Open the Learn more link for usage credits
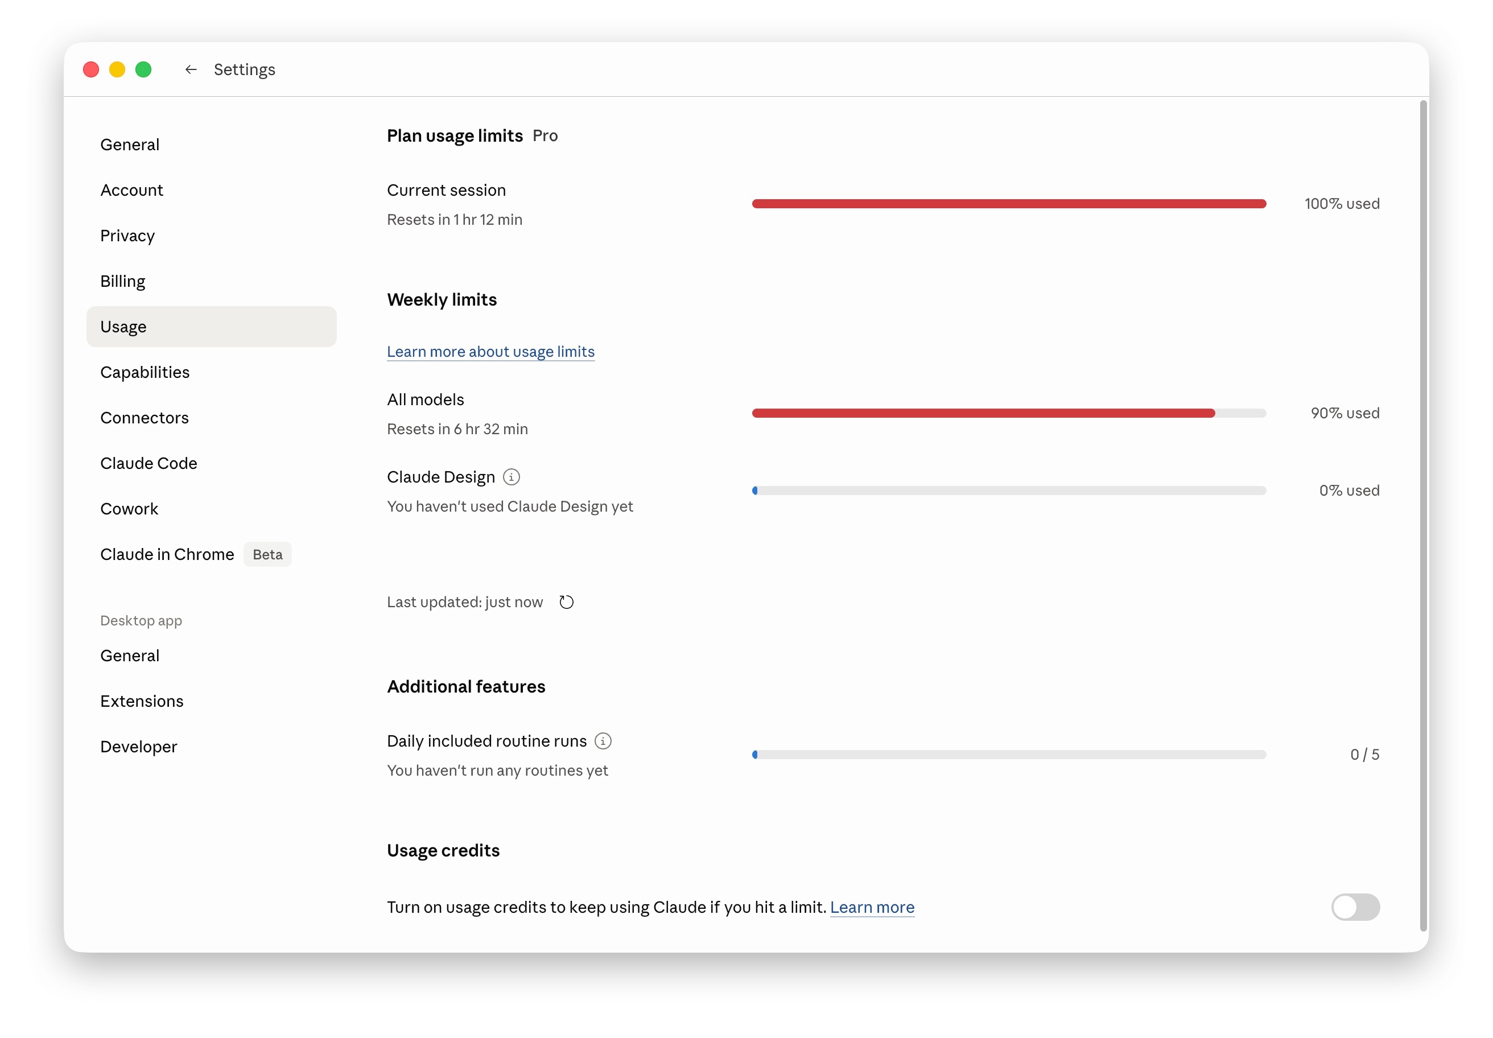 pos(872,907)
